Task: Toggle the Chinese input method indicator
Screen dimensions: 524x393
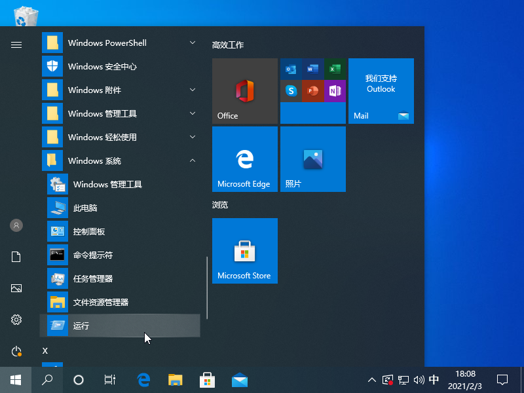Action: click(x=434, y=379)
